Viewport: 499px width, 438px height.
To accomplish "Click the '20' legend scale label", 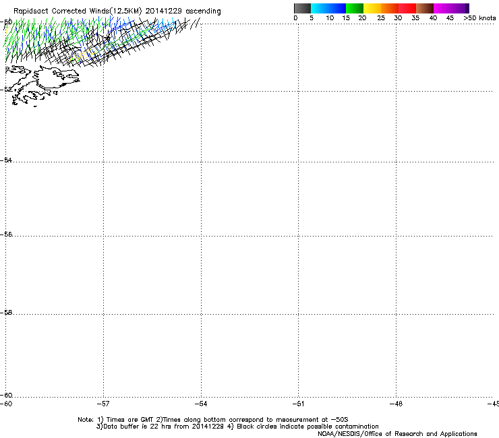I will [362, 18].
